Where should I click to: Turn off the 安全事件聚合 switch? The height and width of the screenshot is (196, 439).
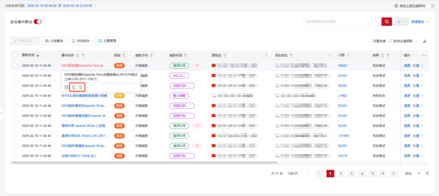(38, 22)
